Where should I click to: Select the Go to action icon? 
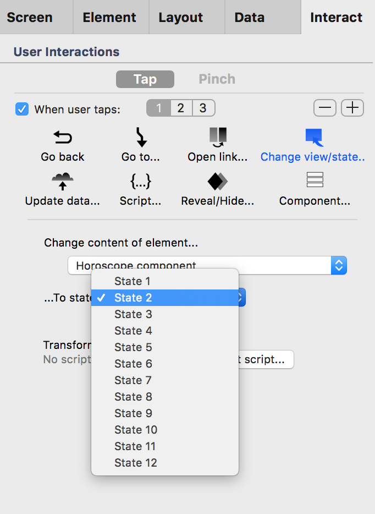(141, 137)
